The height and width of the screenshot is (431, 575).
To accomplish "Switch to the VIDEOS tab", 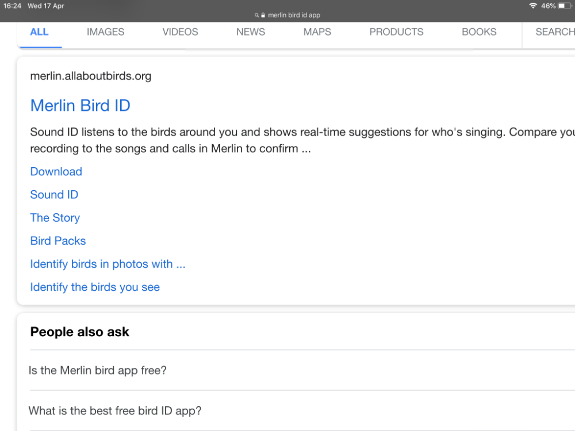I will tap(180, 32).
